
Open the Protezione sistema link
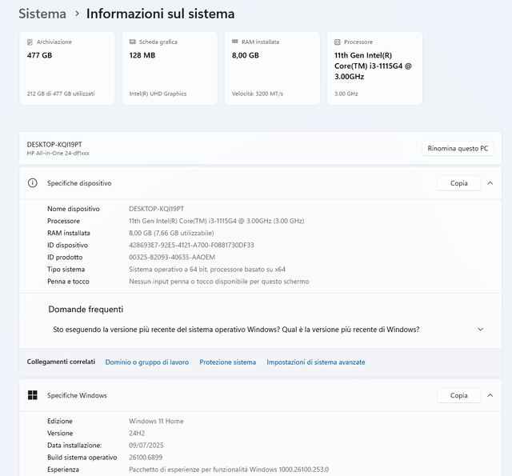[x=228, y=362]
